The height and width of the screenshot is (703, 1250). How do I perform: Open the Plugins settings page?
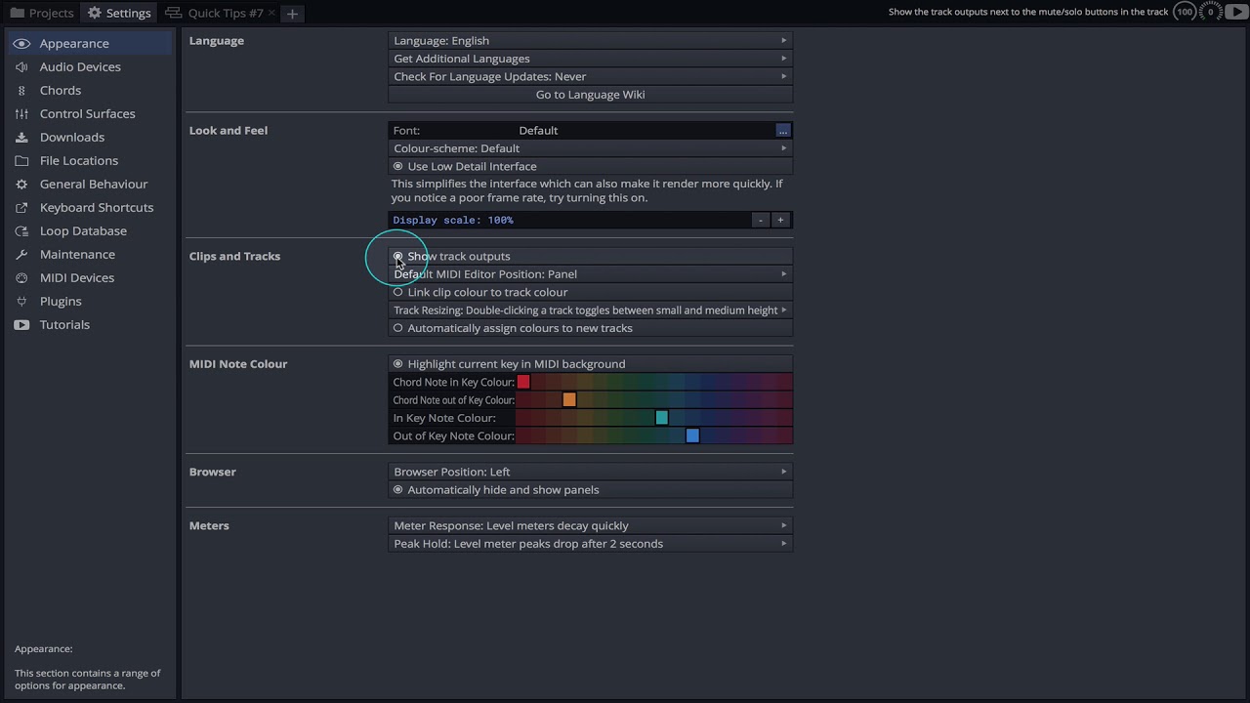[60, 301]
